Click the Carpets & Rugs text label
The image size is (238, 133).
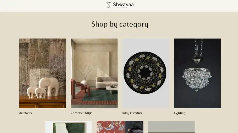(x=81, y=113)
